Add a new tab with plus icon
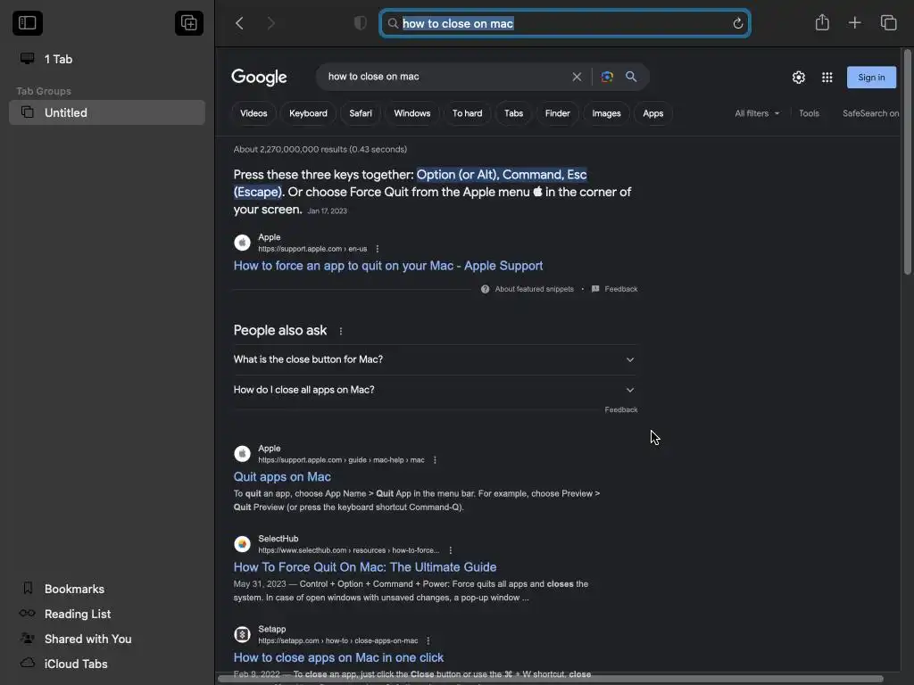This screenshot has height=685, width=914. (x=854, y=22)
